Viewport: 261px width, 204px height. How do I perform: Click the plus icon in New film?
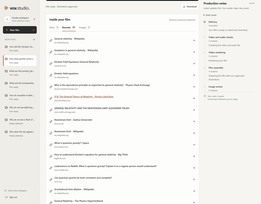tap(7, 30)
